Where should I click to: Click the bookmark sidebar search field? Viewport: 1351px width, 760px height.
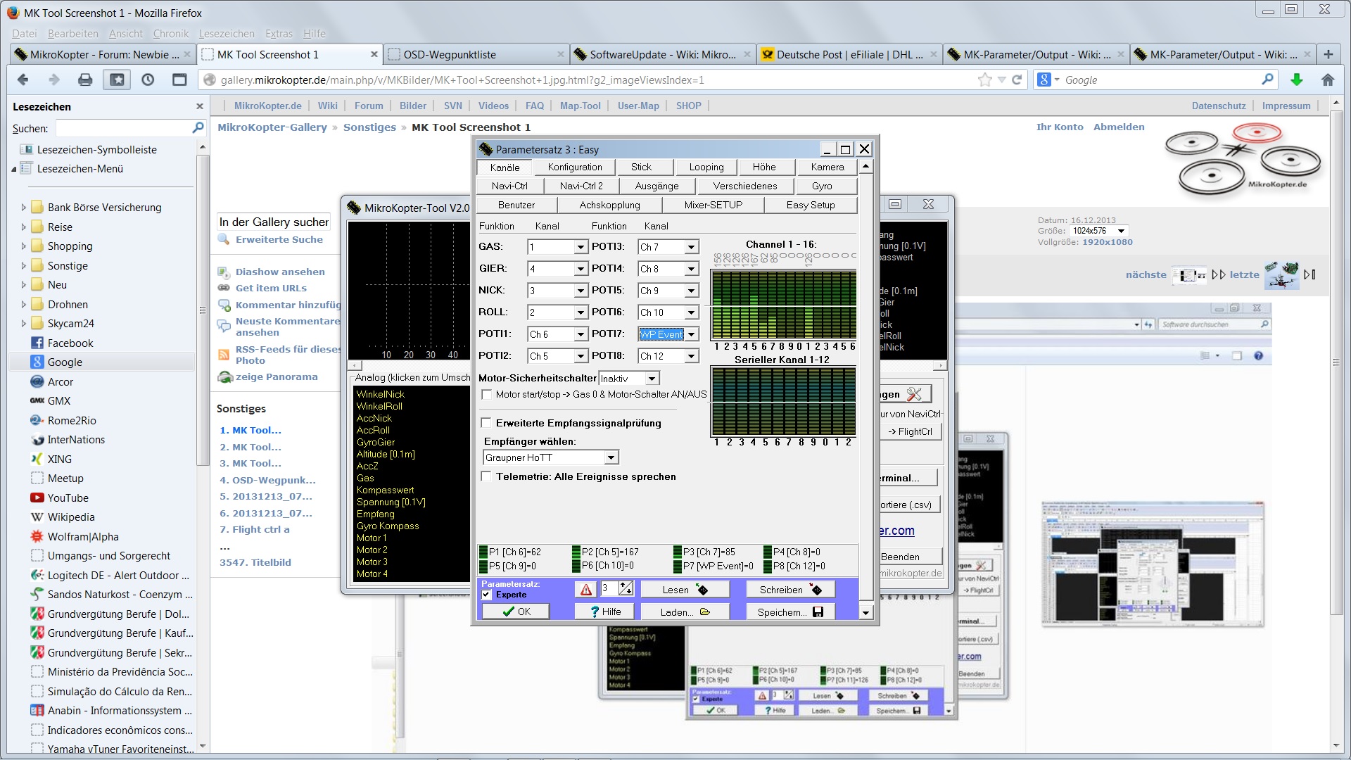tap(123, 128)
